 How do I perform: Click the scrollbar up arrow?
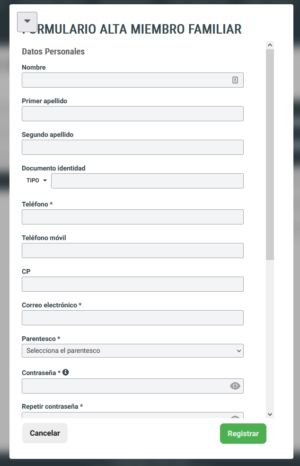(270, 45)
